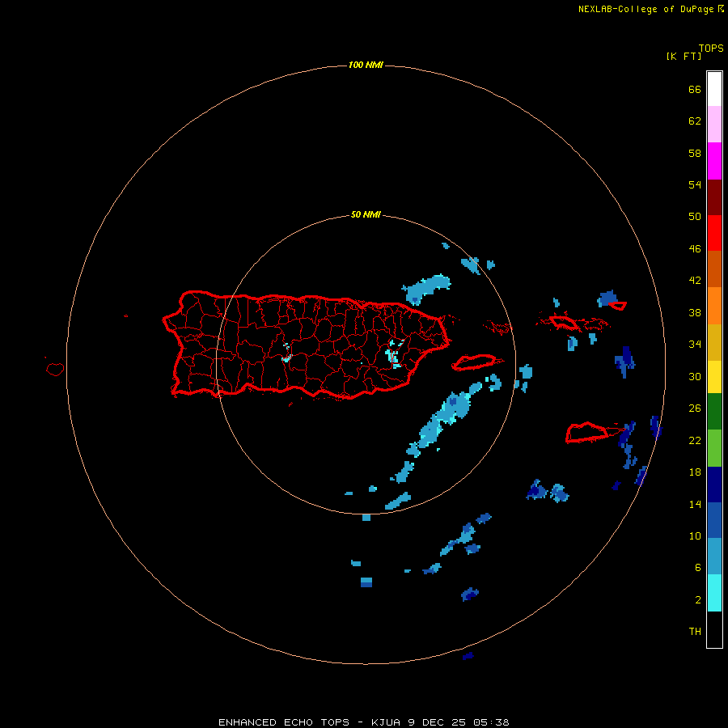Click the TH legend label
This screenshot has height=728, width=728.
pos(695,632)
